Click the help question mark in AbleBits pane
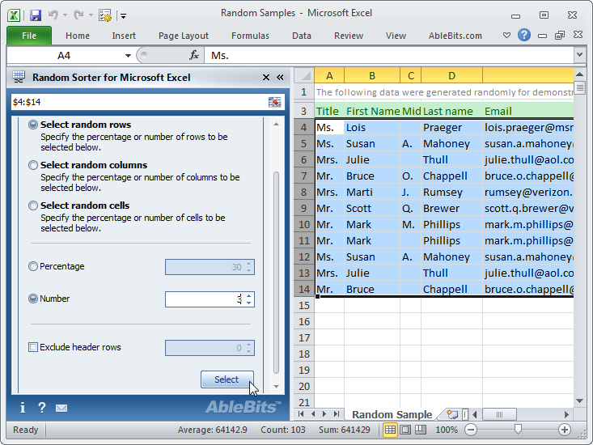 click(x=41, y=408)
